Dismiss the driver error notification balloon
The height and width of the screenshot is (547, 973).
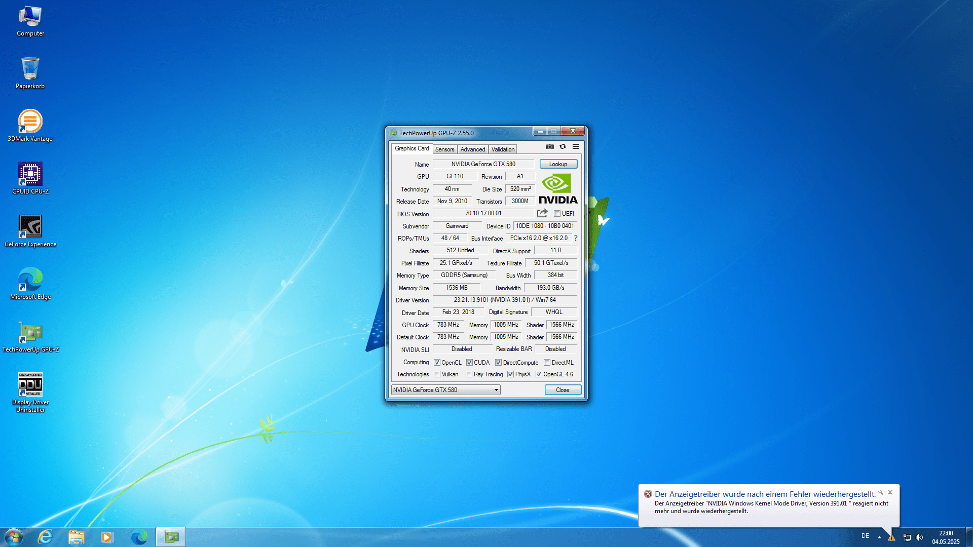tap(890, 492)
